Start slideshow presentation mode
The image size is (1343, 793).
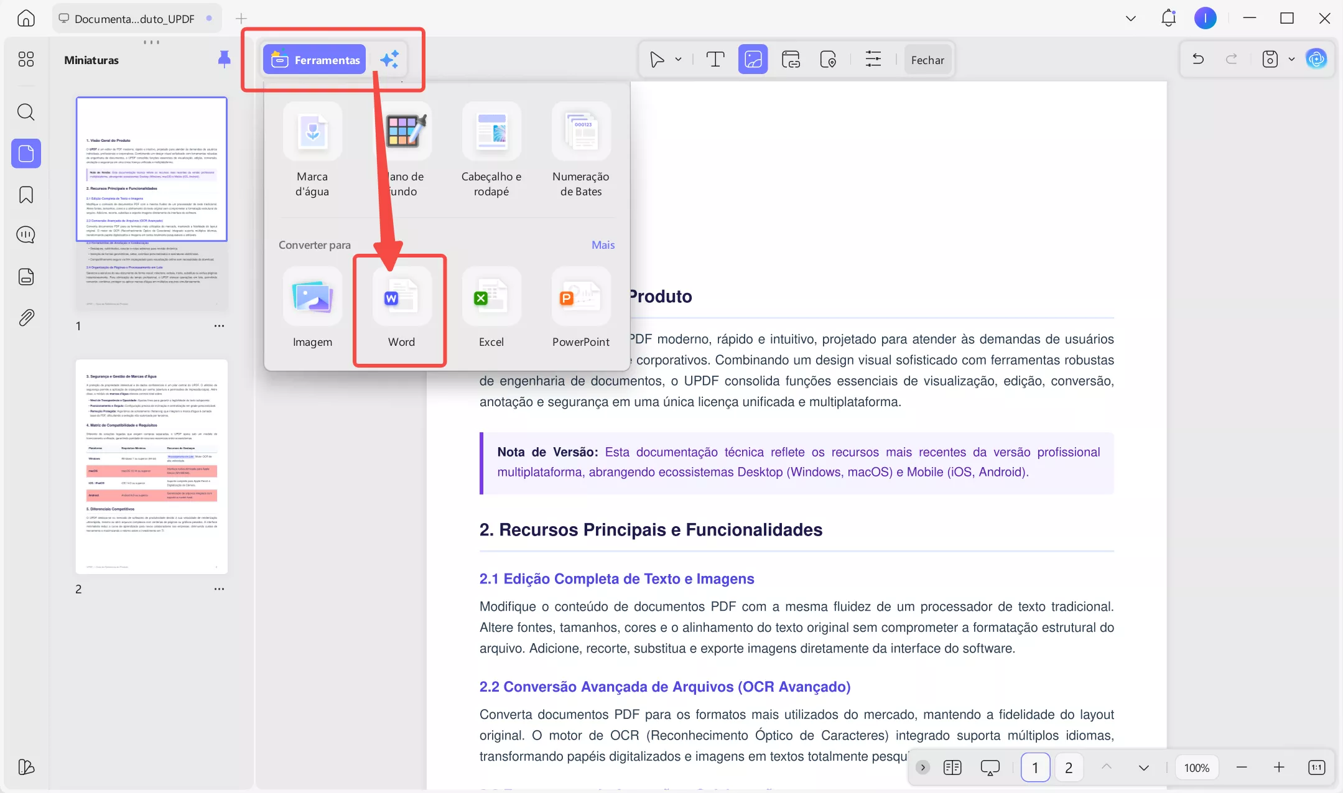coord(990,767)
